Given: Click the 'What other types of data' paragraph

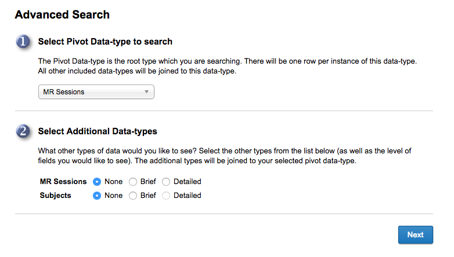Looking at the screenshot, I should [224, 156].
